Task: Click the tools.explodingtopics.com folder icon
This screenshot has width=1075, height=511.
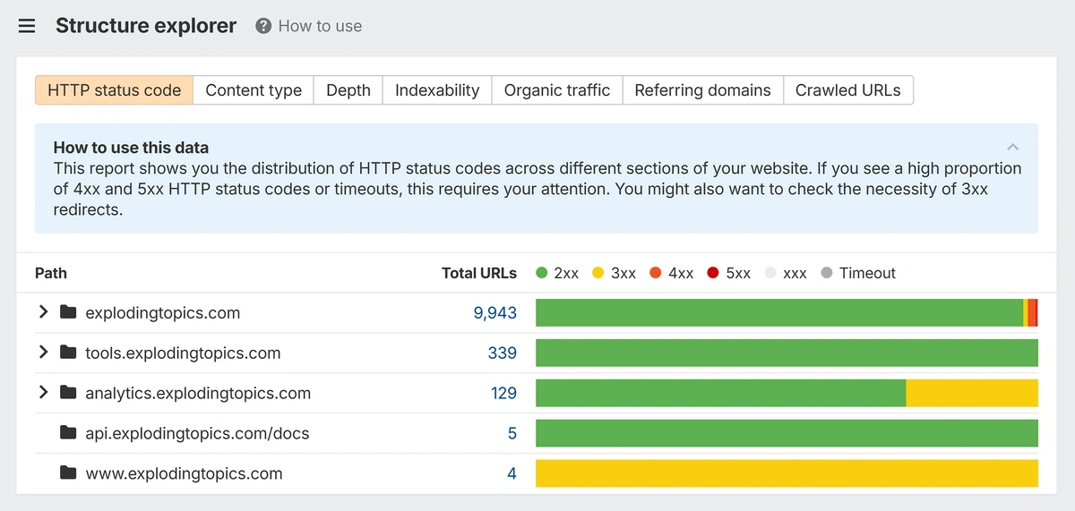Action: (x=68, y=353)
